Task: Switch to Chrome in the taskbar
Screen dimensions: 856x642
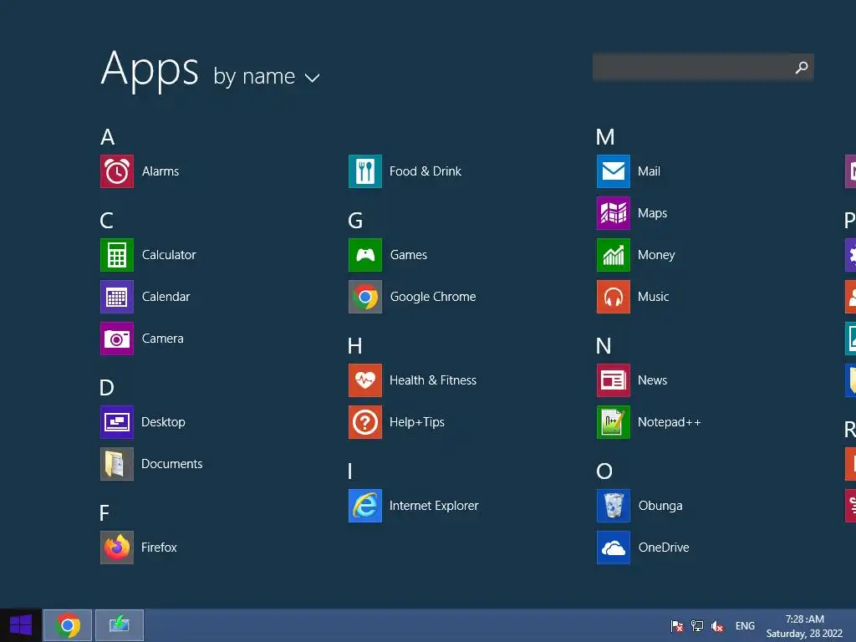Action: tap(68, 625)
